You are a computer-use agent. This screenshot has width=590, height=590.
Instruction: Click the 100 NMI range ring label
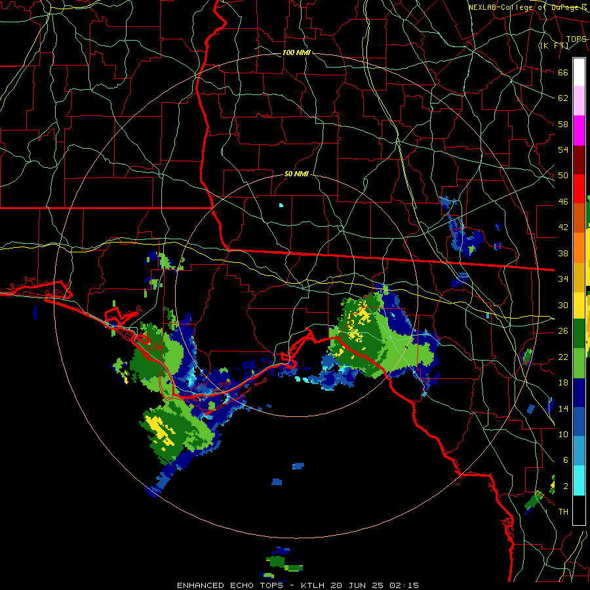click(x=296, y=52)
